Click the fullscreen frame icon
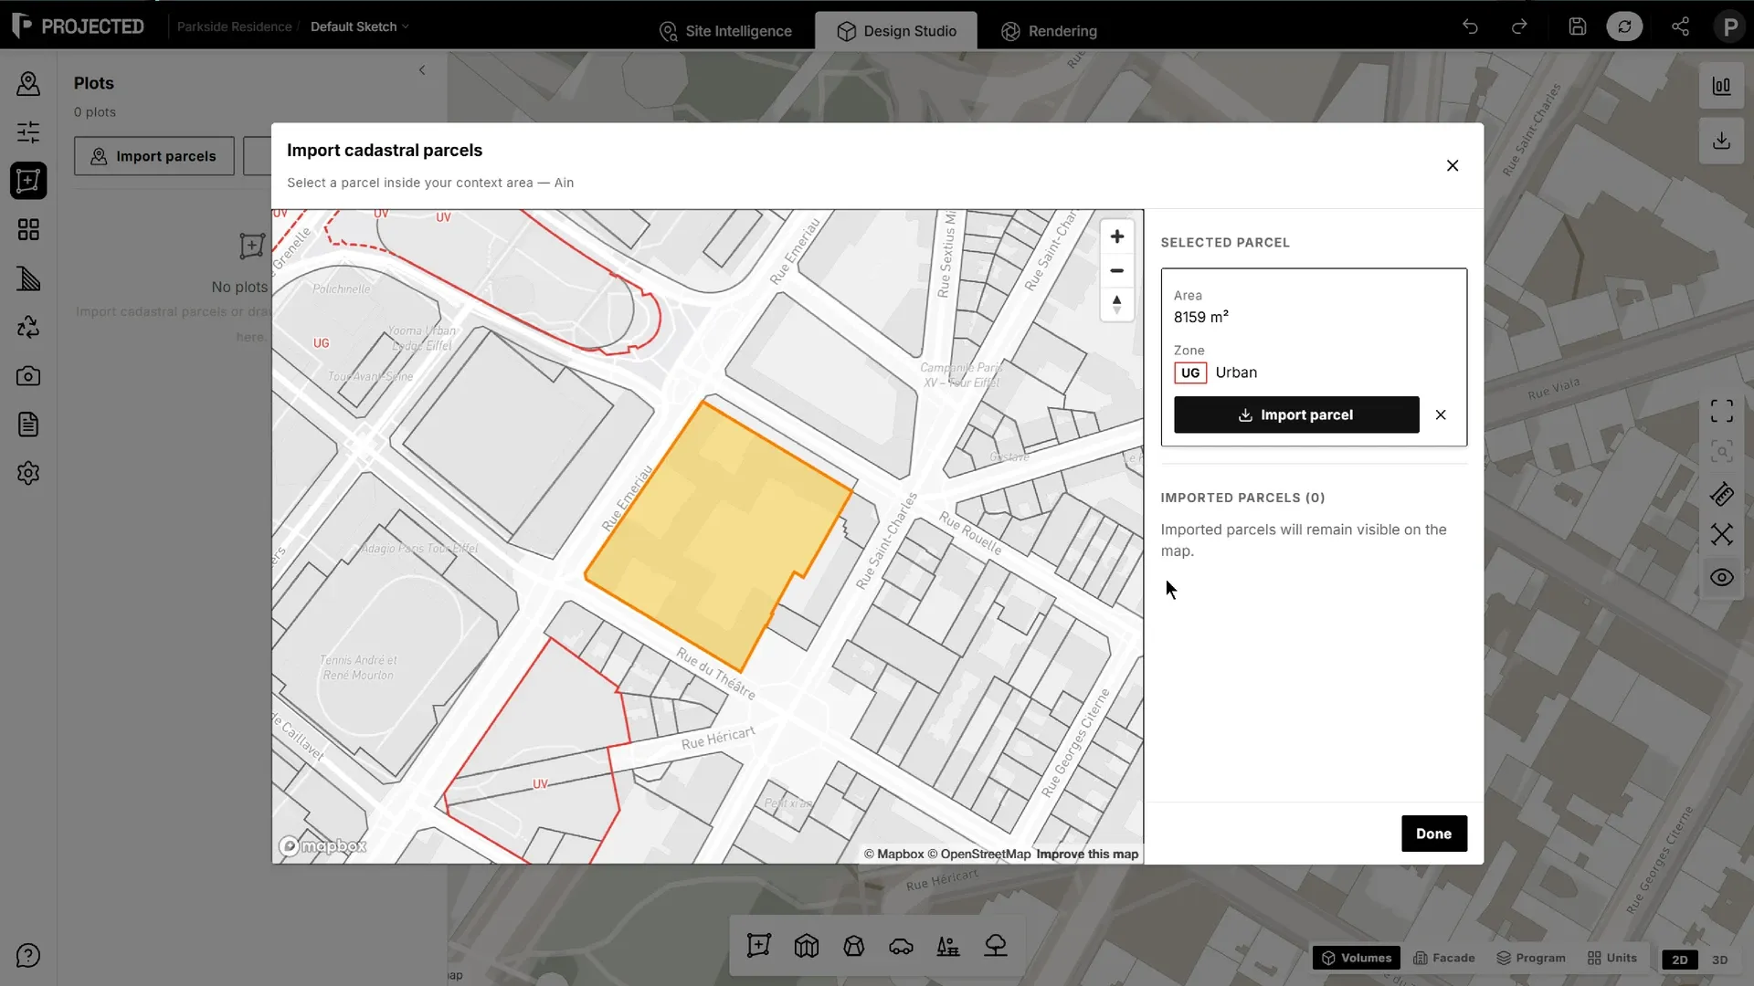 pyautogui.click(x=1722, y=411)
